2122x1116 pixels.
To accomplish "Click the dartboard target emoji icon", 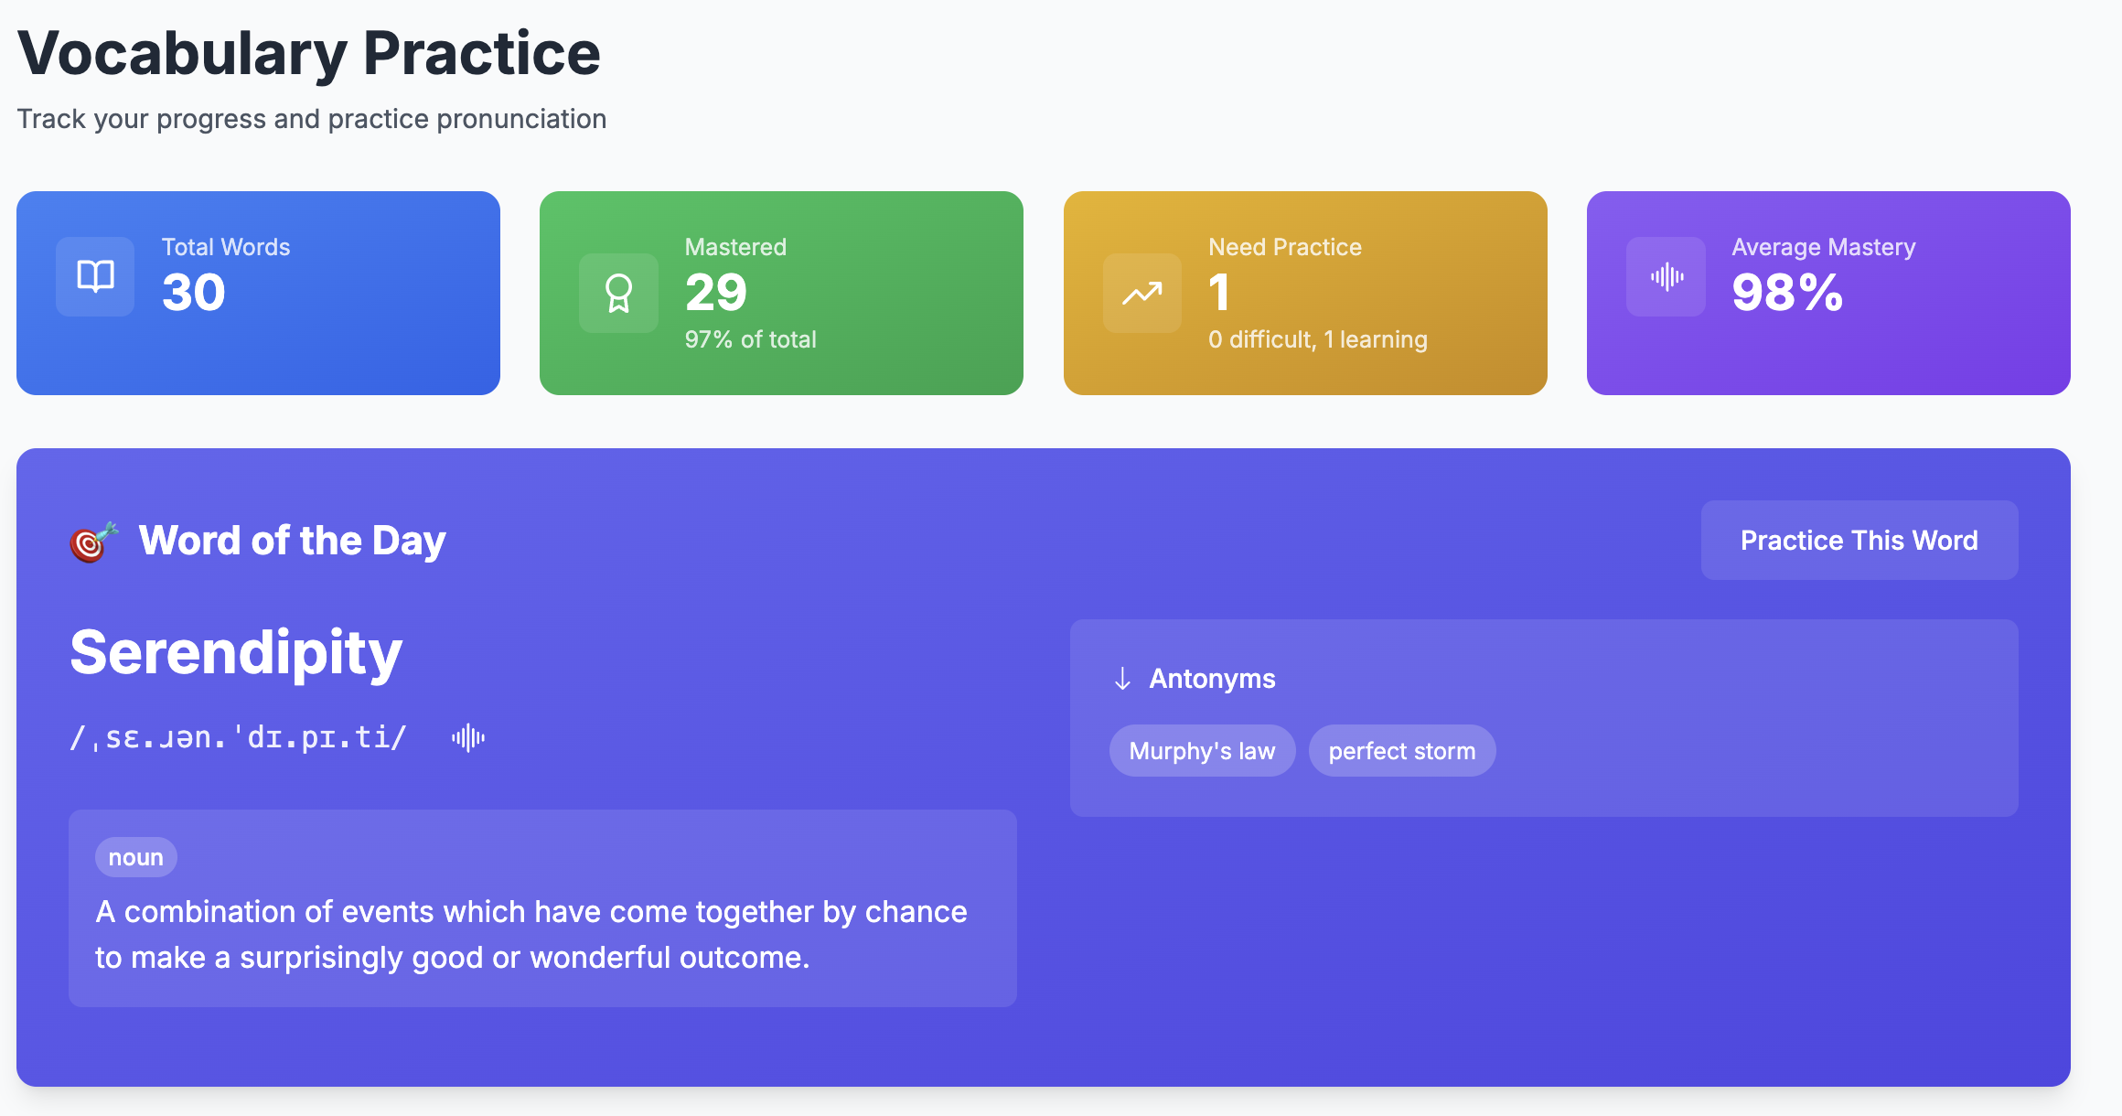I will (x=93, y=542).
